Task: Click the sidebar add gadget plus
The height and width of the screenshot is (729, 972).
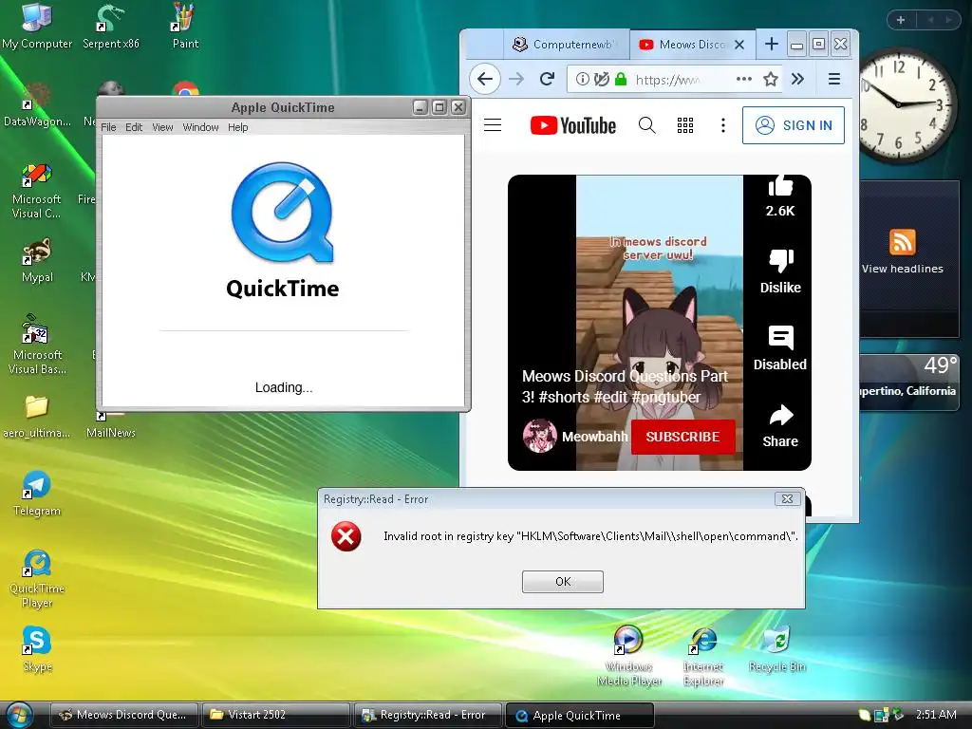Action: (901, 20)
